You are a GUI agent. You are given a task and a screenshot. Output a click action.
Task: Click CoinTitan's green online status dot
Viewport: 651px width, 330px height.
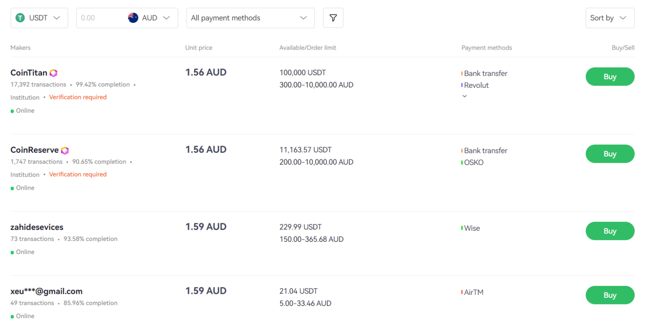(13, 110)
